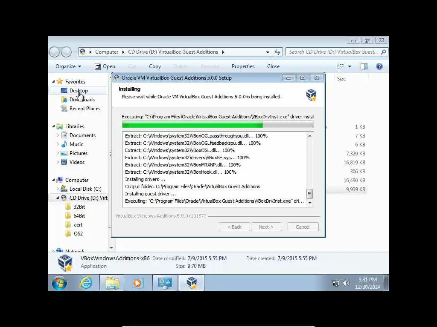The width and height of the screenshot is (437, 327).
Task: Click Explorer forward navigation button
Action: [x=66, y=52]
